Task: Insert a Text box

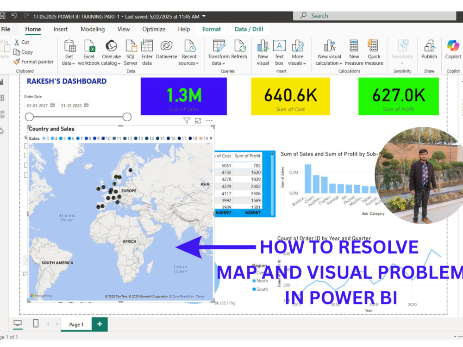Action: [279, 53]
